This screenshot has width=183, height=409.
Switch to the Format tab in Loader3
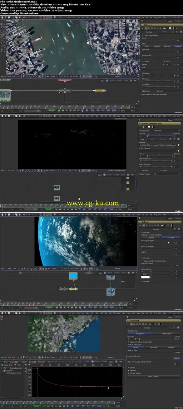click(163, 139)
